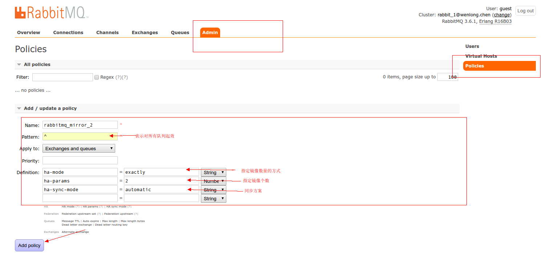This screenshot has height=255, width=550.
Task: Open the Overview tab
Action: pyautogui.click(x=29, y=33)
